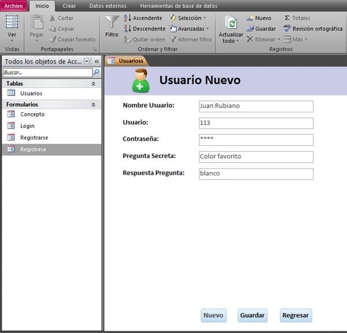Viewport: 347px width, 333px height.
Task: Open the Registrarse form
Action: (x=34, y=138)
